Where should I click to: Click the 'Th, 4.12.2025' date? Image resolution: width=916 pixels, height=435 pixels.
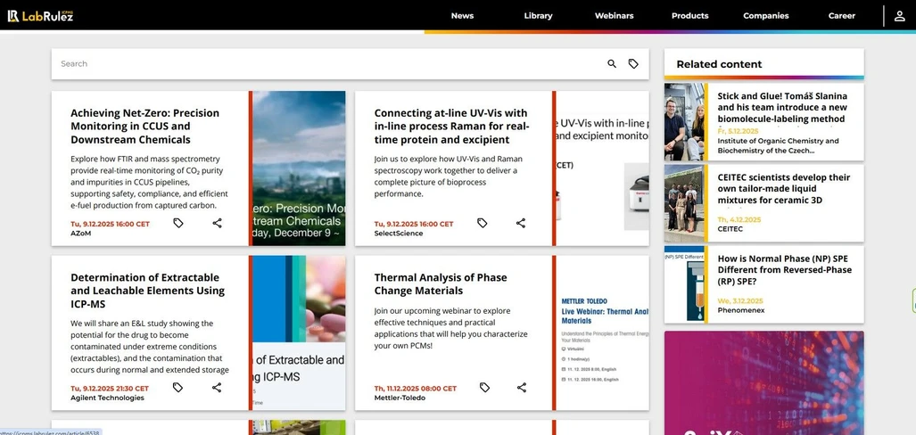[739, 219]
